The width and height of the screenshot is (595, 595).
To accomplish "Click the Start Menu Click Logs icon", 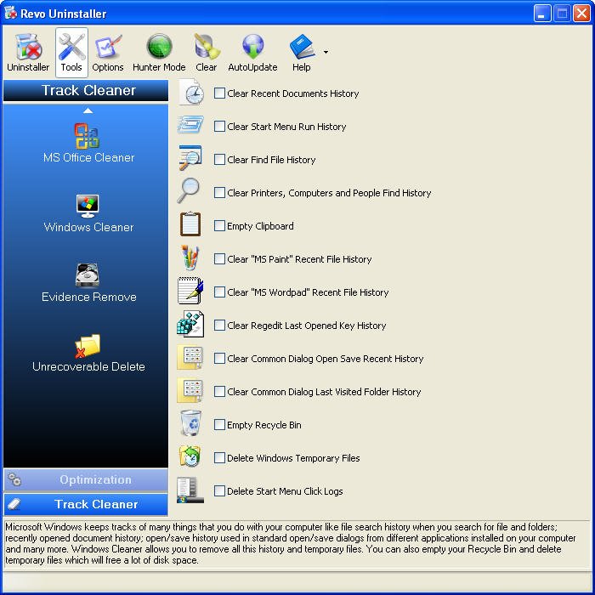I will (x=190, y=490).
